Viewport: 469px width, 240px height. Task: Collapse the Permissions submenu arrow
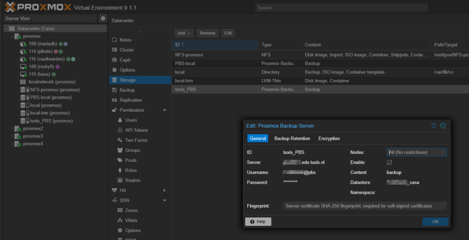[164, 110]
